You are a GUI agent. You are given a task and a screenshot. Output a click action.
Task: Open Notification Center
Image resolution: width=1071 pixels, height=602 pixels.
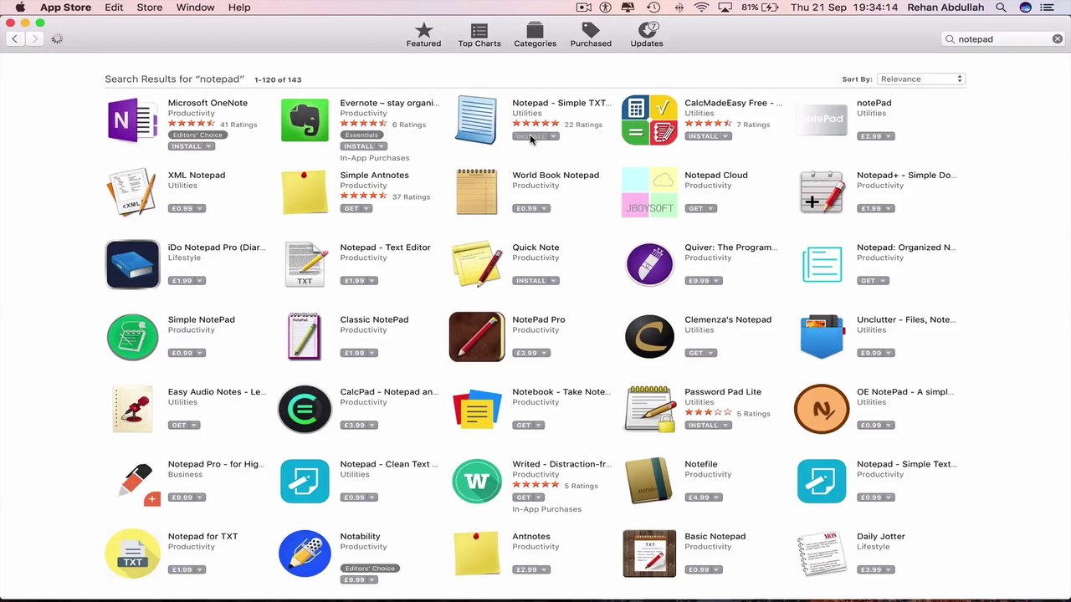click(x=1048, y=7)
